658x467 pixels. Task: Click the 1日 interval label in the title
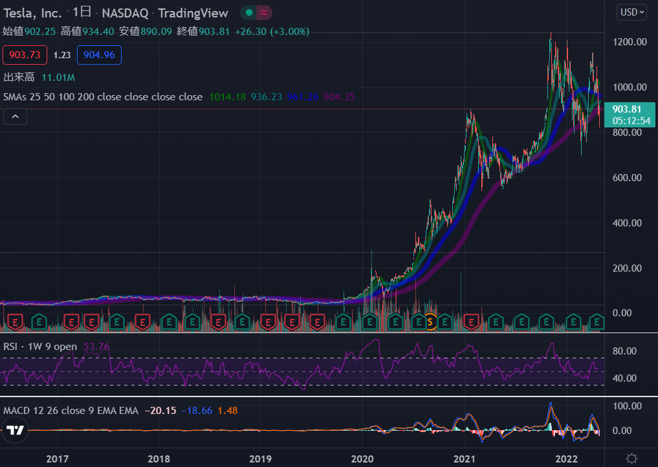tap(82, 12)
